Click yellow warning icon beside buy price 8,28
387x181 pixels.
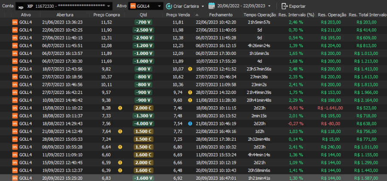click(120, 108)
